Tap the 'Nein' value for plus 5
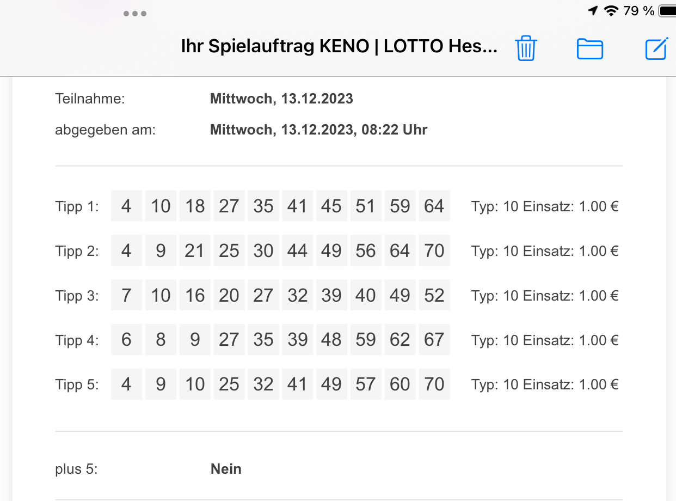Viewport: 676px width, 501px height. 226,469
